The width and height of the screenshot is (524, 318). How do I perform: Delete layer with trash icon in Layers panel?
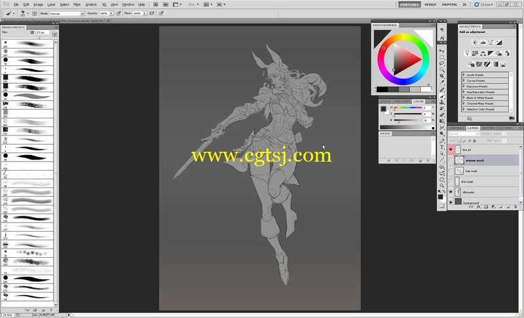515,207
